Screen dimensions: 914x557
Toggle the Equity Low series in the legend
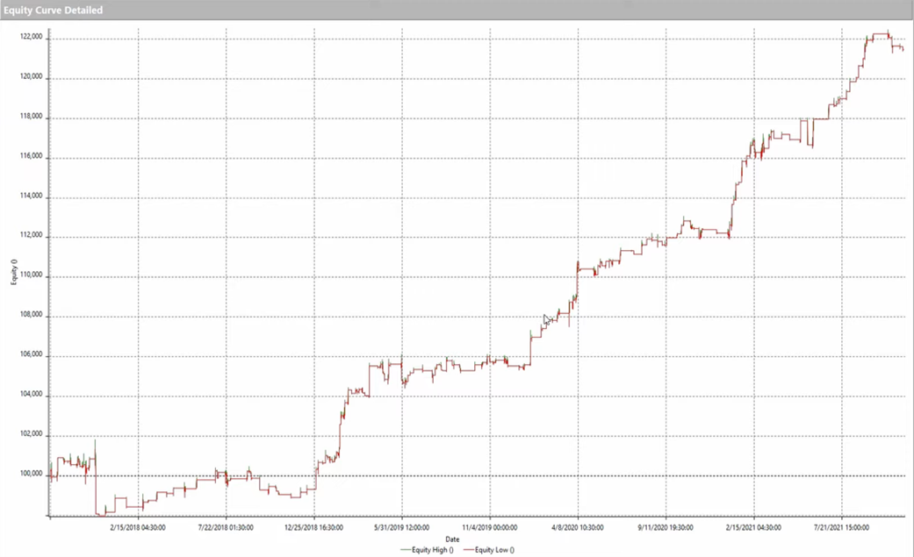493,550
